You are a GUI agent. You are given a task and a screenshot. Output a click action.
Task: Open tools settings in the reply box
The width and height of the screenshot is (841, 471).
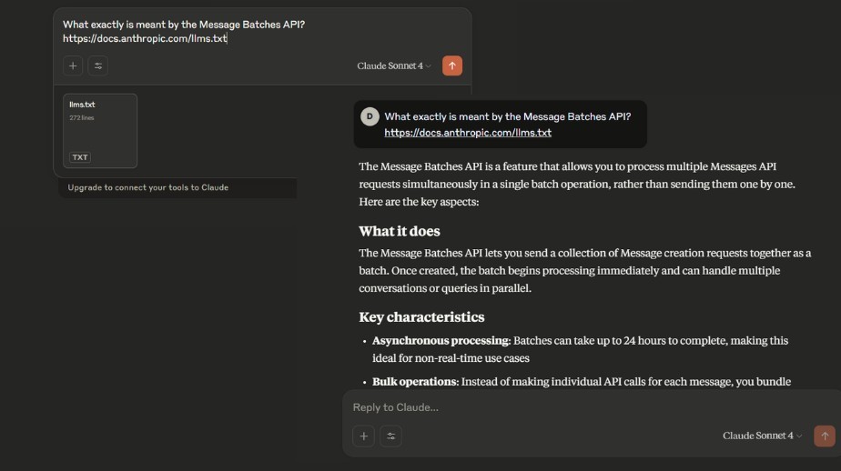pos(391,436)
